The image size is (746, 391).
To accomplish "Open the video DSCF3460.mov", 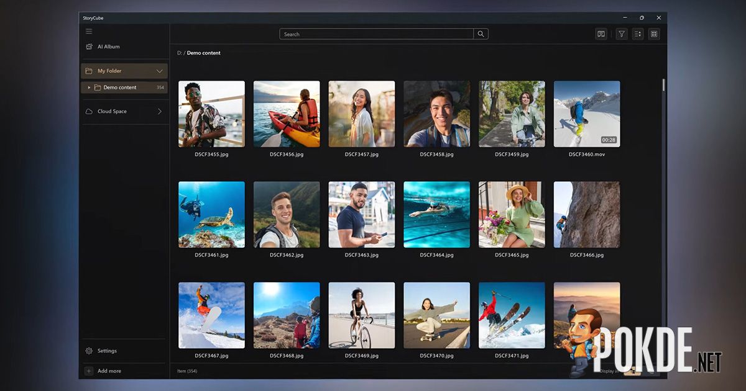I will click(587, 114).
